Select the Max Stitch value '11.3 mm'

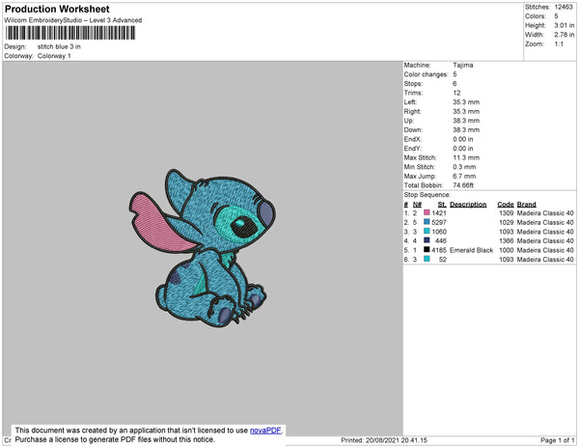466,157
